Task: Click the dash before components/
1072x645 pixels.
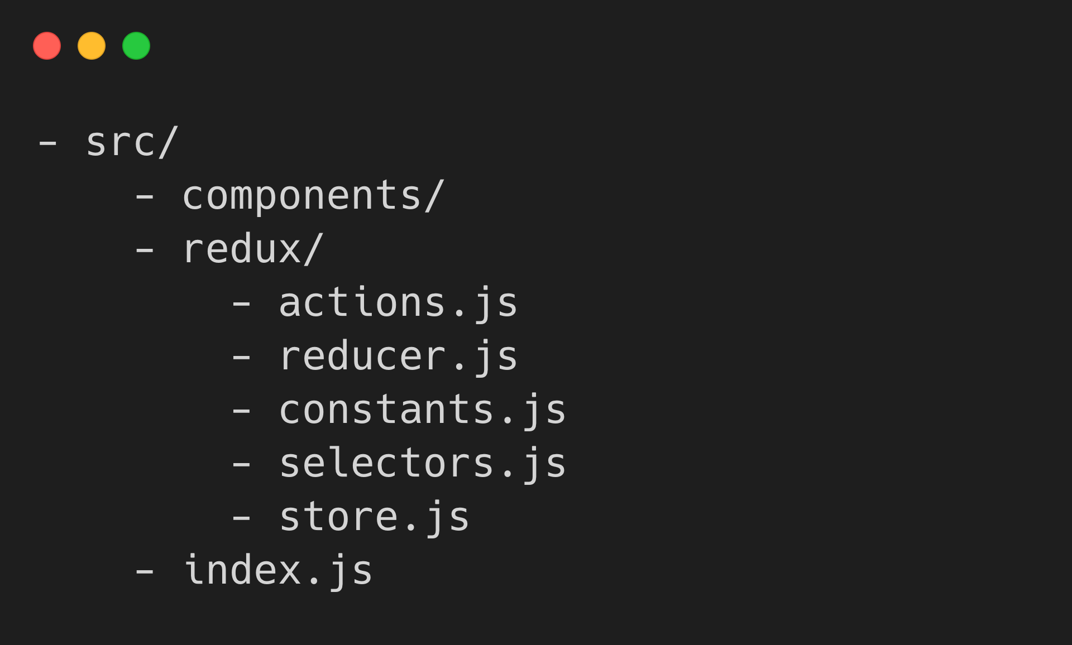Action: [x=145, y=197]
